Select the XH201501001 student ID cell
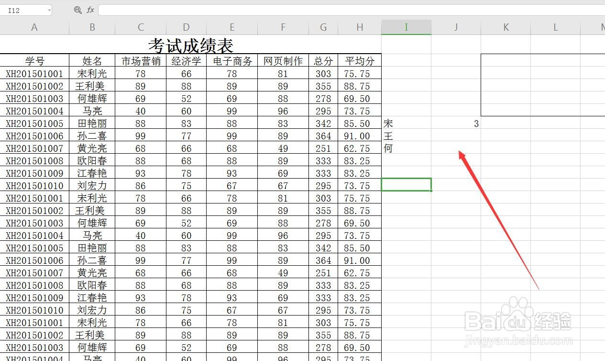The height and width of the screenshot is (361, 605). [x=34, y=73]
